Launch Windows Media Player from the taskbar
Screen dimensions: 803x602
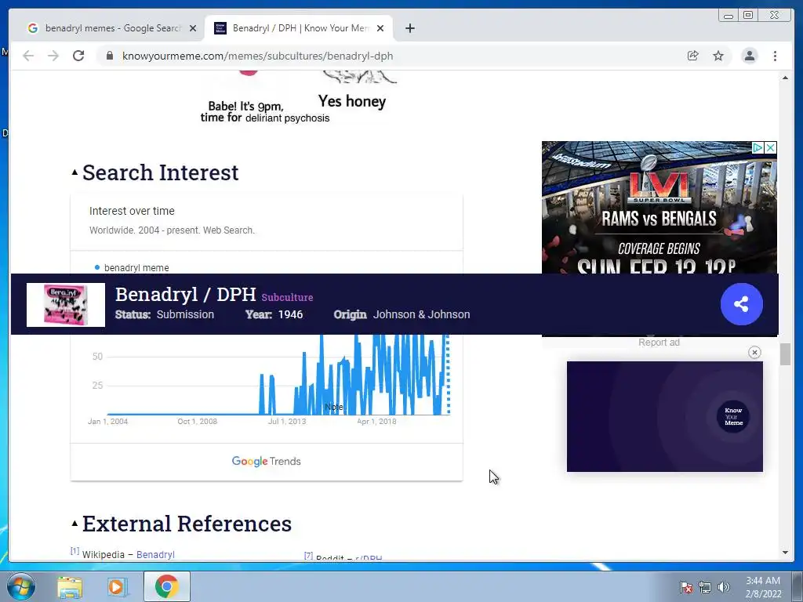tap(116, 587)
